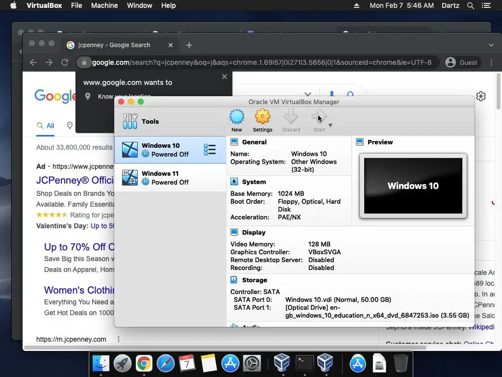Open the Valentine's Day 'Up to 50' link

coord(102,226)
